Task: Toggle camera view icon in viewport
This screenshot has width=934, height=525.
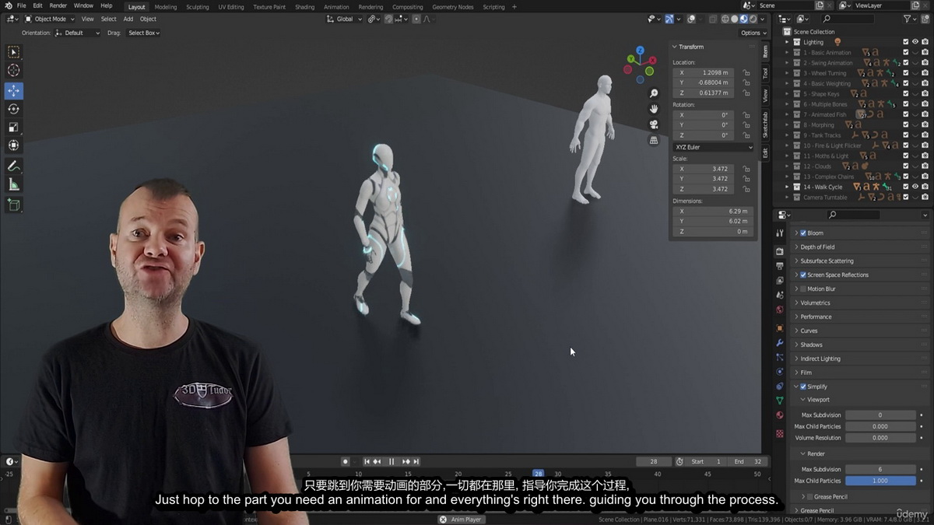Action: [x=654, y=124]
